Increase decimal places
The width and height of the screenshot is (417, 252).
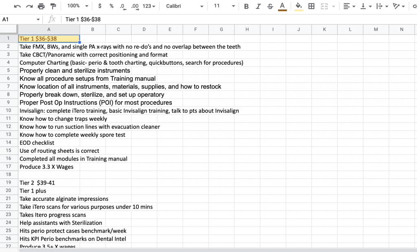(x=135, y=6)
